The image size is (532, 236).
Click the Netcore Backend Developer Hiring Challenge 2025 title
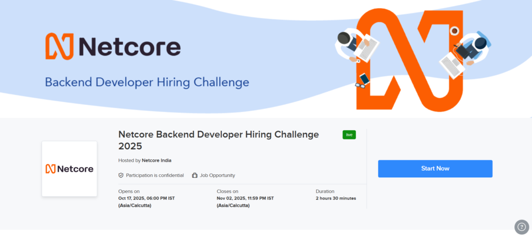click(x=218, y=140)
